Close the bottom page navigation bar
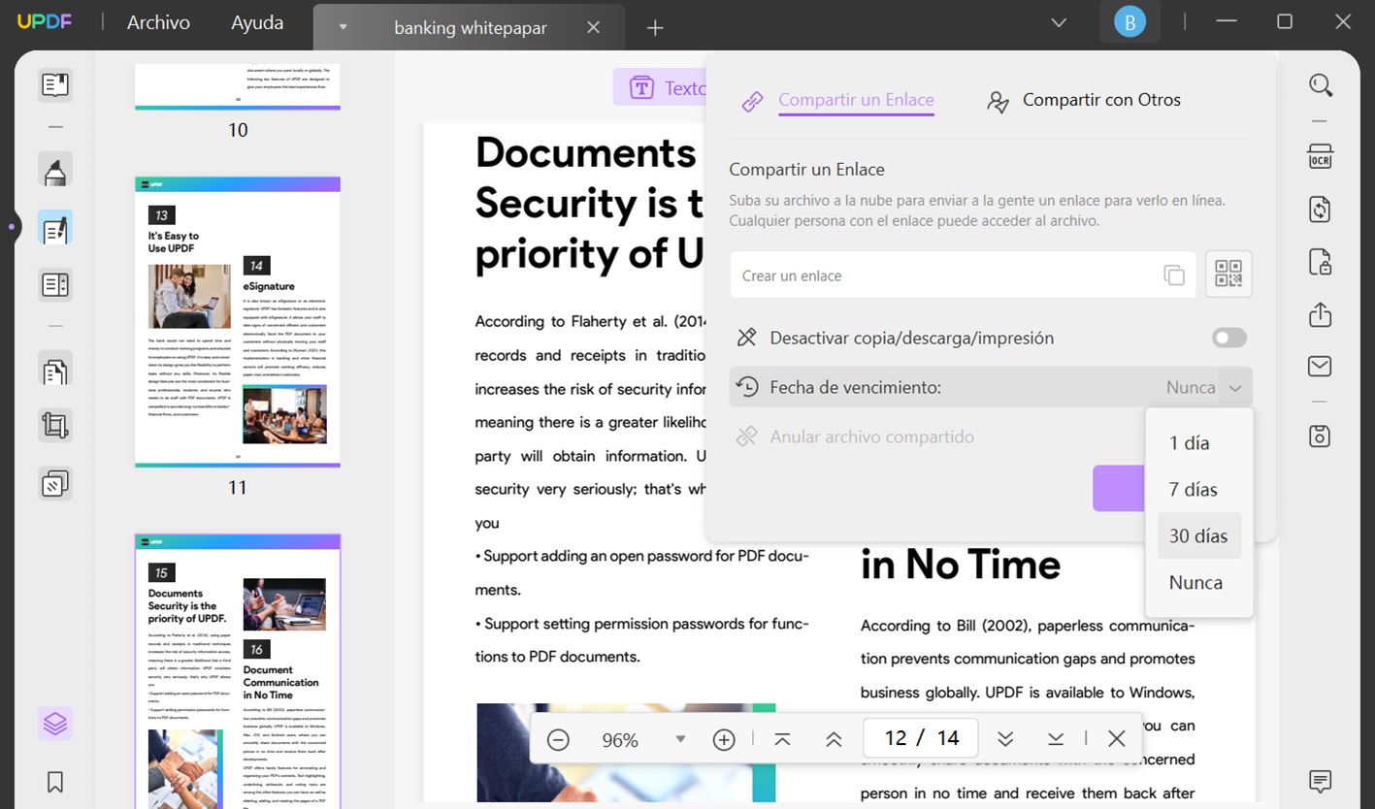 pyautogui.click(x=1117, y=739)
